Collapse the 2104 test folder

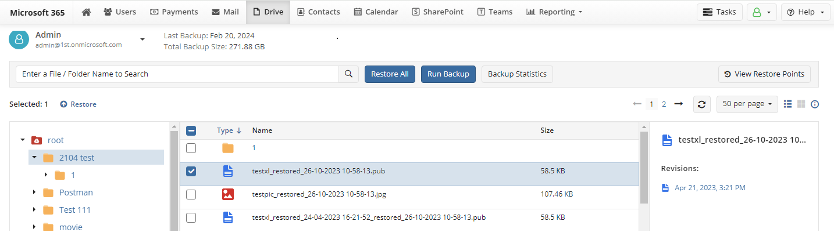pyautogui.click(x=35, y=158)
